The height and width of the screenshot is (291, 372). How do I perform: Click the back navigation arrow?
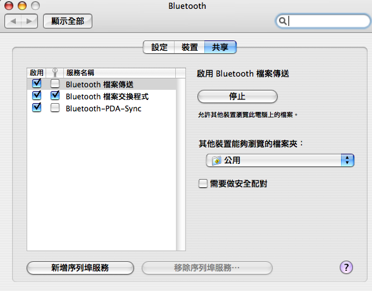coord(13,21)
